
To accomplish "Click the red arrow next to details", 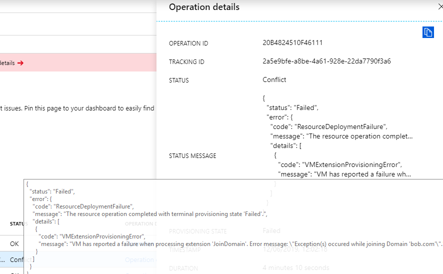I will pos(20,62).
